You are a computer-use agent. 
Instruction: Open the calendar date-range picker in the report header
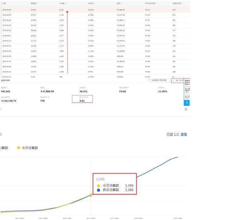[180, 80]
